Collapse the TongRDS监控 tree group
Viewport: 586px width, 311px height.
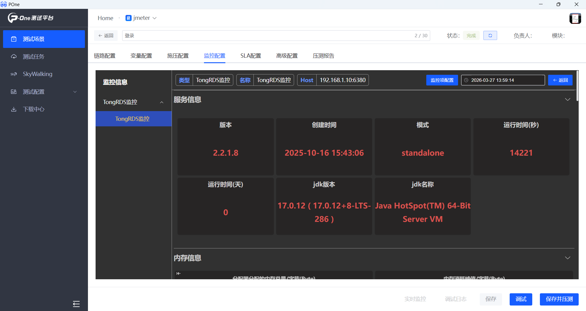(162, 102)
